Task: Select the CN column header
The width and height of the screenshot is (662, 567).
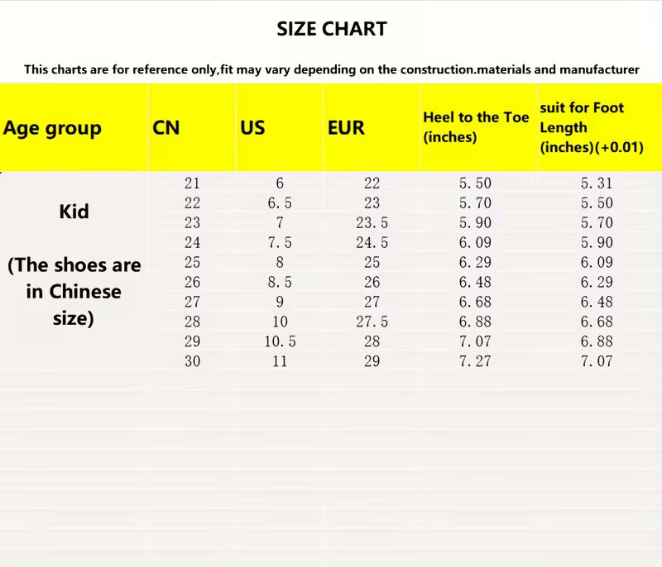Action: 166,128
